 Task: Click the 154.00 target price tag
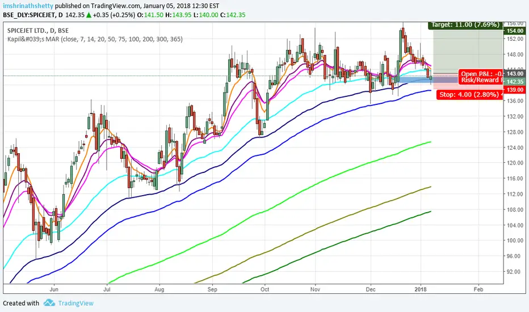515,31
